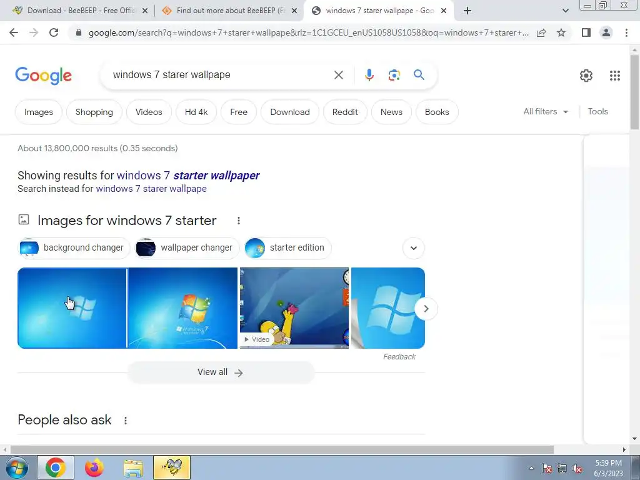
Task: Click the address bar URL
Action: click(x=308, y=32)
